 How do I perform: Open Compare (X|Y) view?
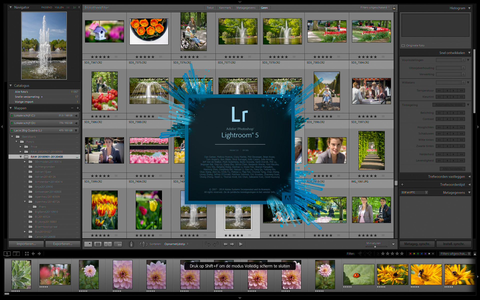(x=108, y=244)
